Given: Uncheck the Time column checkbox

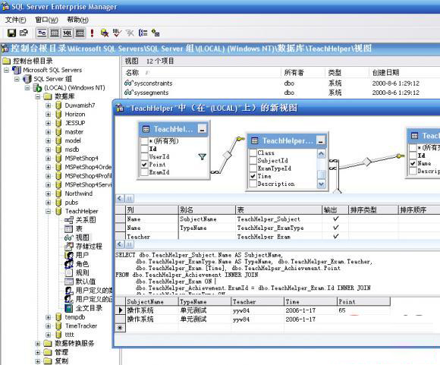Looking at the screenshot, I should [x=253, y=176].
